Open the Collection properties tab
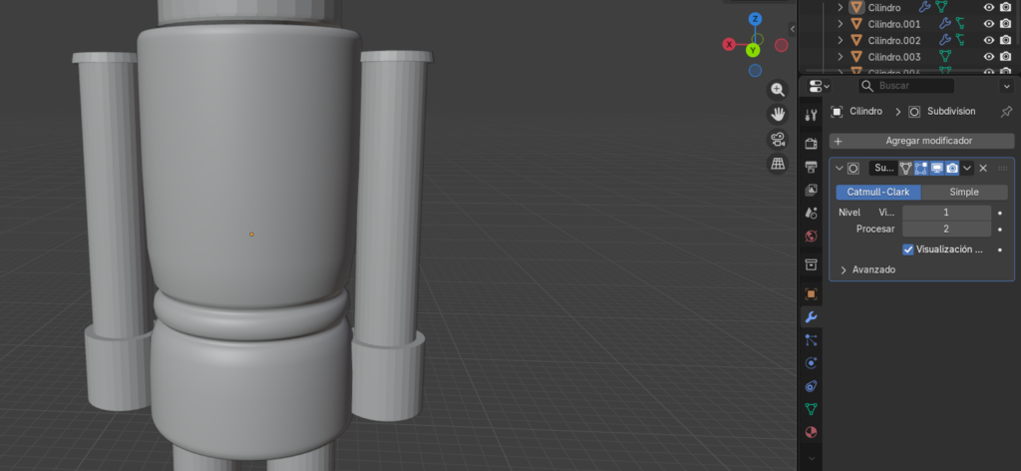 [811, 264]
